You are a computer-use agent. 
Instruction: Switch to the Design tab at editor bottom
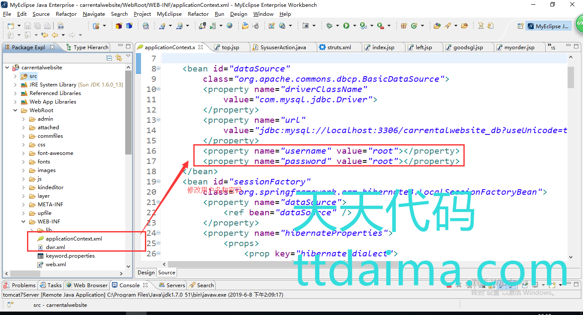[x=146, y=272]
